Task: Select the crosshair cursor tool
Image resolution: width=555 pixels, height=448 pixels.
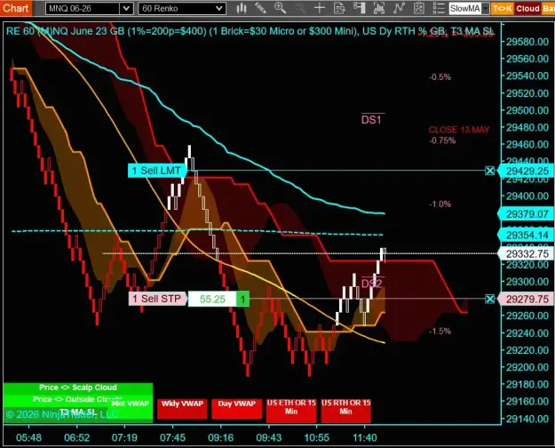Action: (320, 8)
